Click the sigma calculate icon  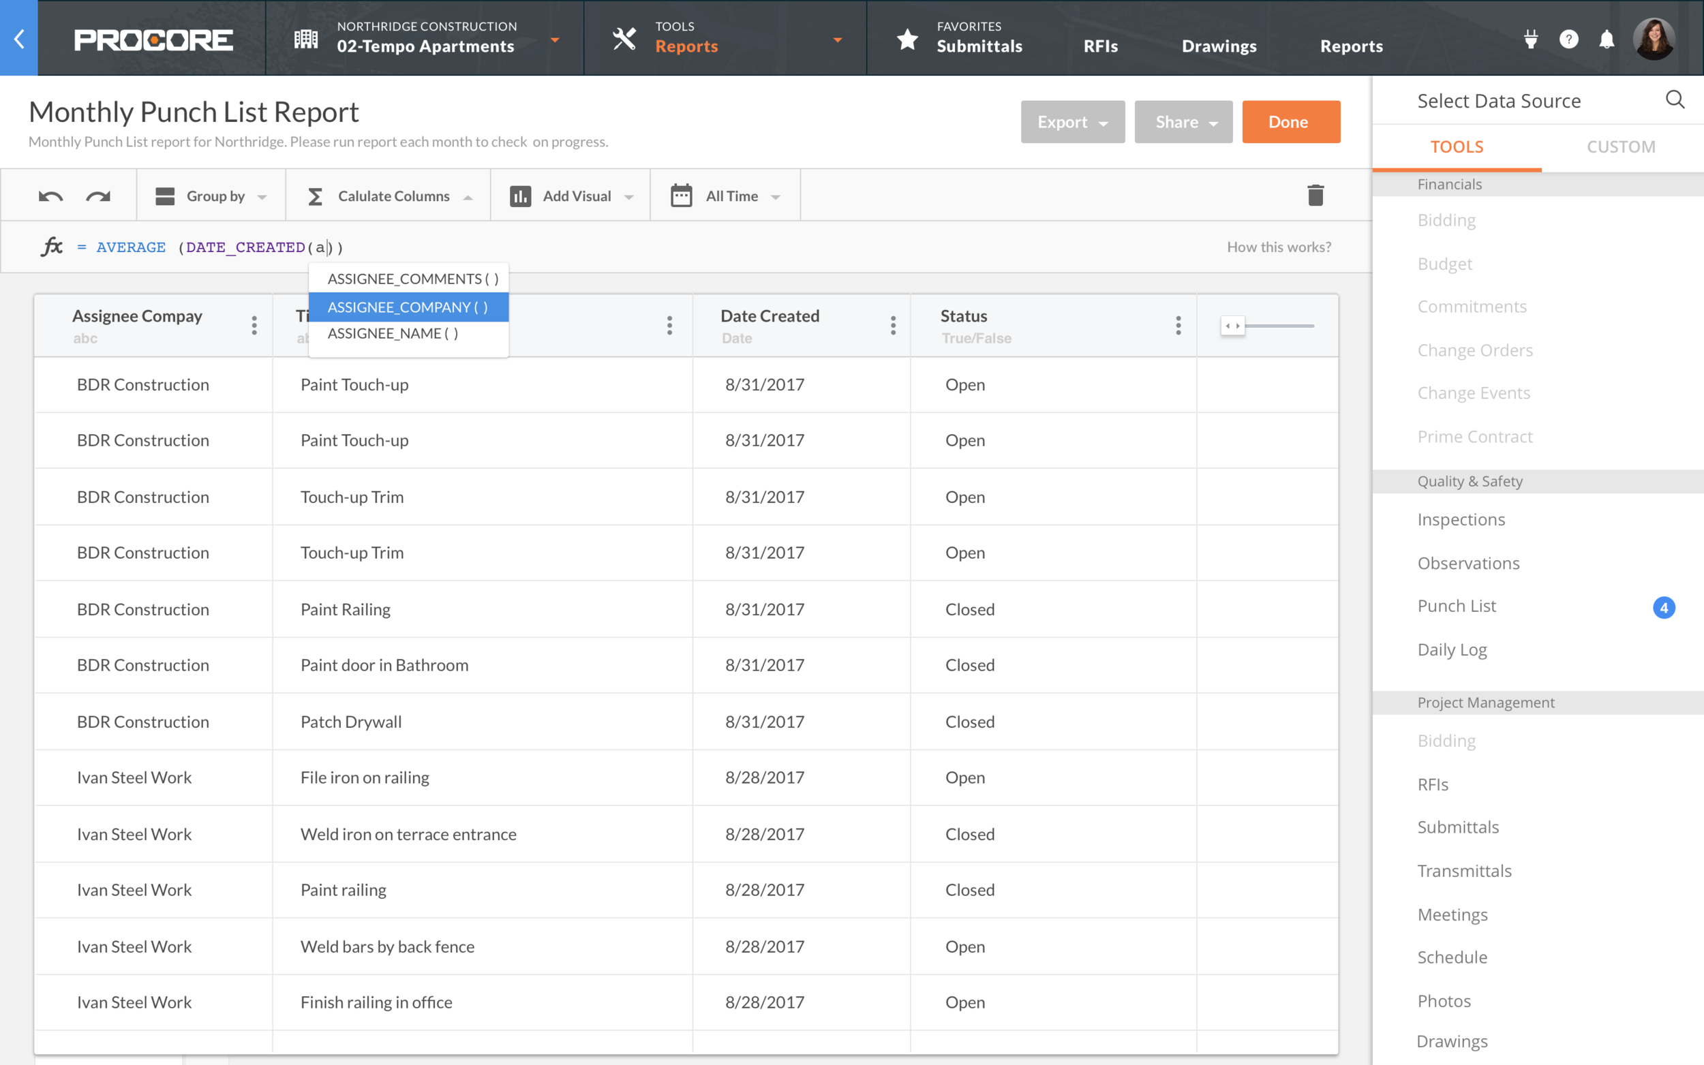(315, 196)
